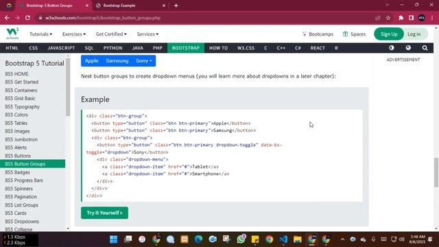Expand the Services dropdown
The height and width of the screenshot is (247, 439).
coord(147,34)
